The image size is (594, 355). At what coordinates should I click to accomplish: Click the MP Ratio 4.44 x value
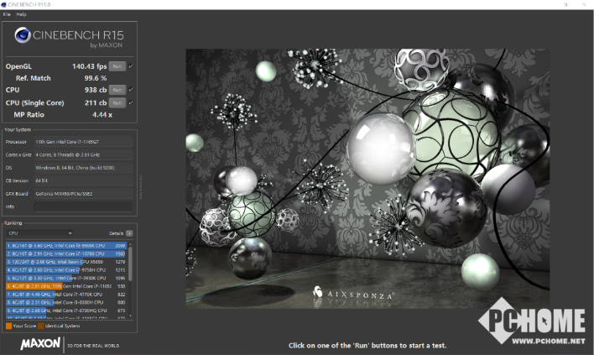pos(102,115)
